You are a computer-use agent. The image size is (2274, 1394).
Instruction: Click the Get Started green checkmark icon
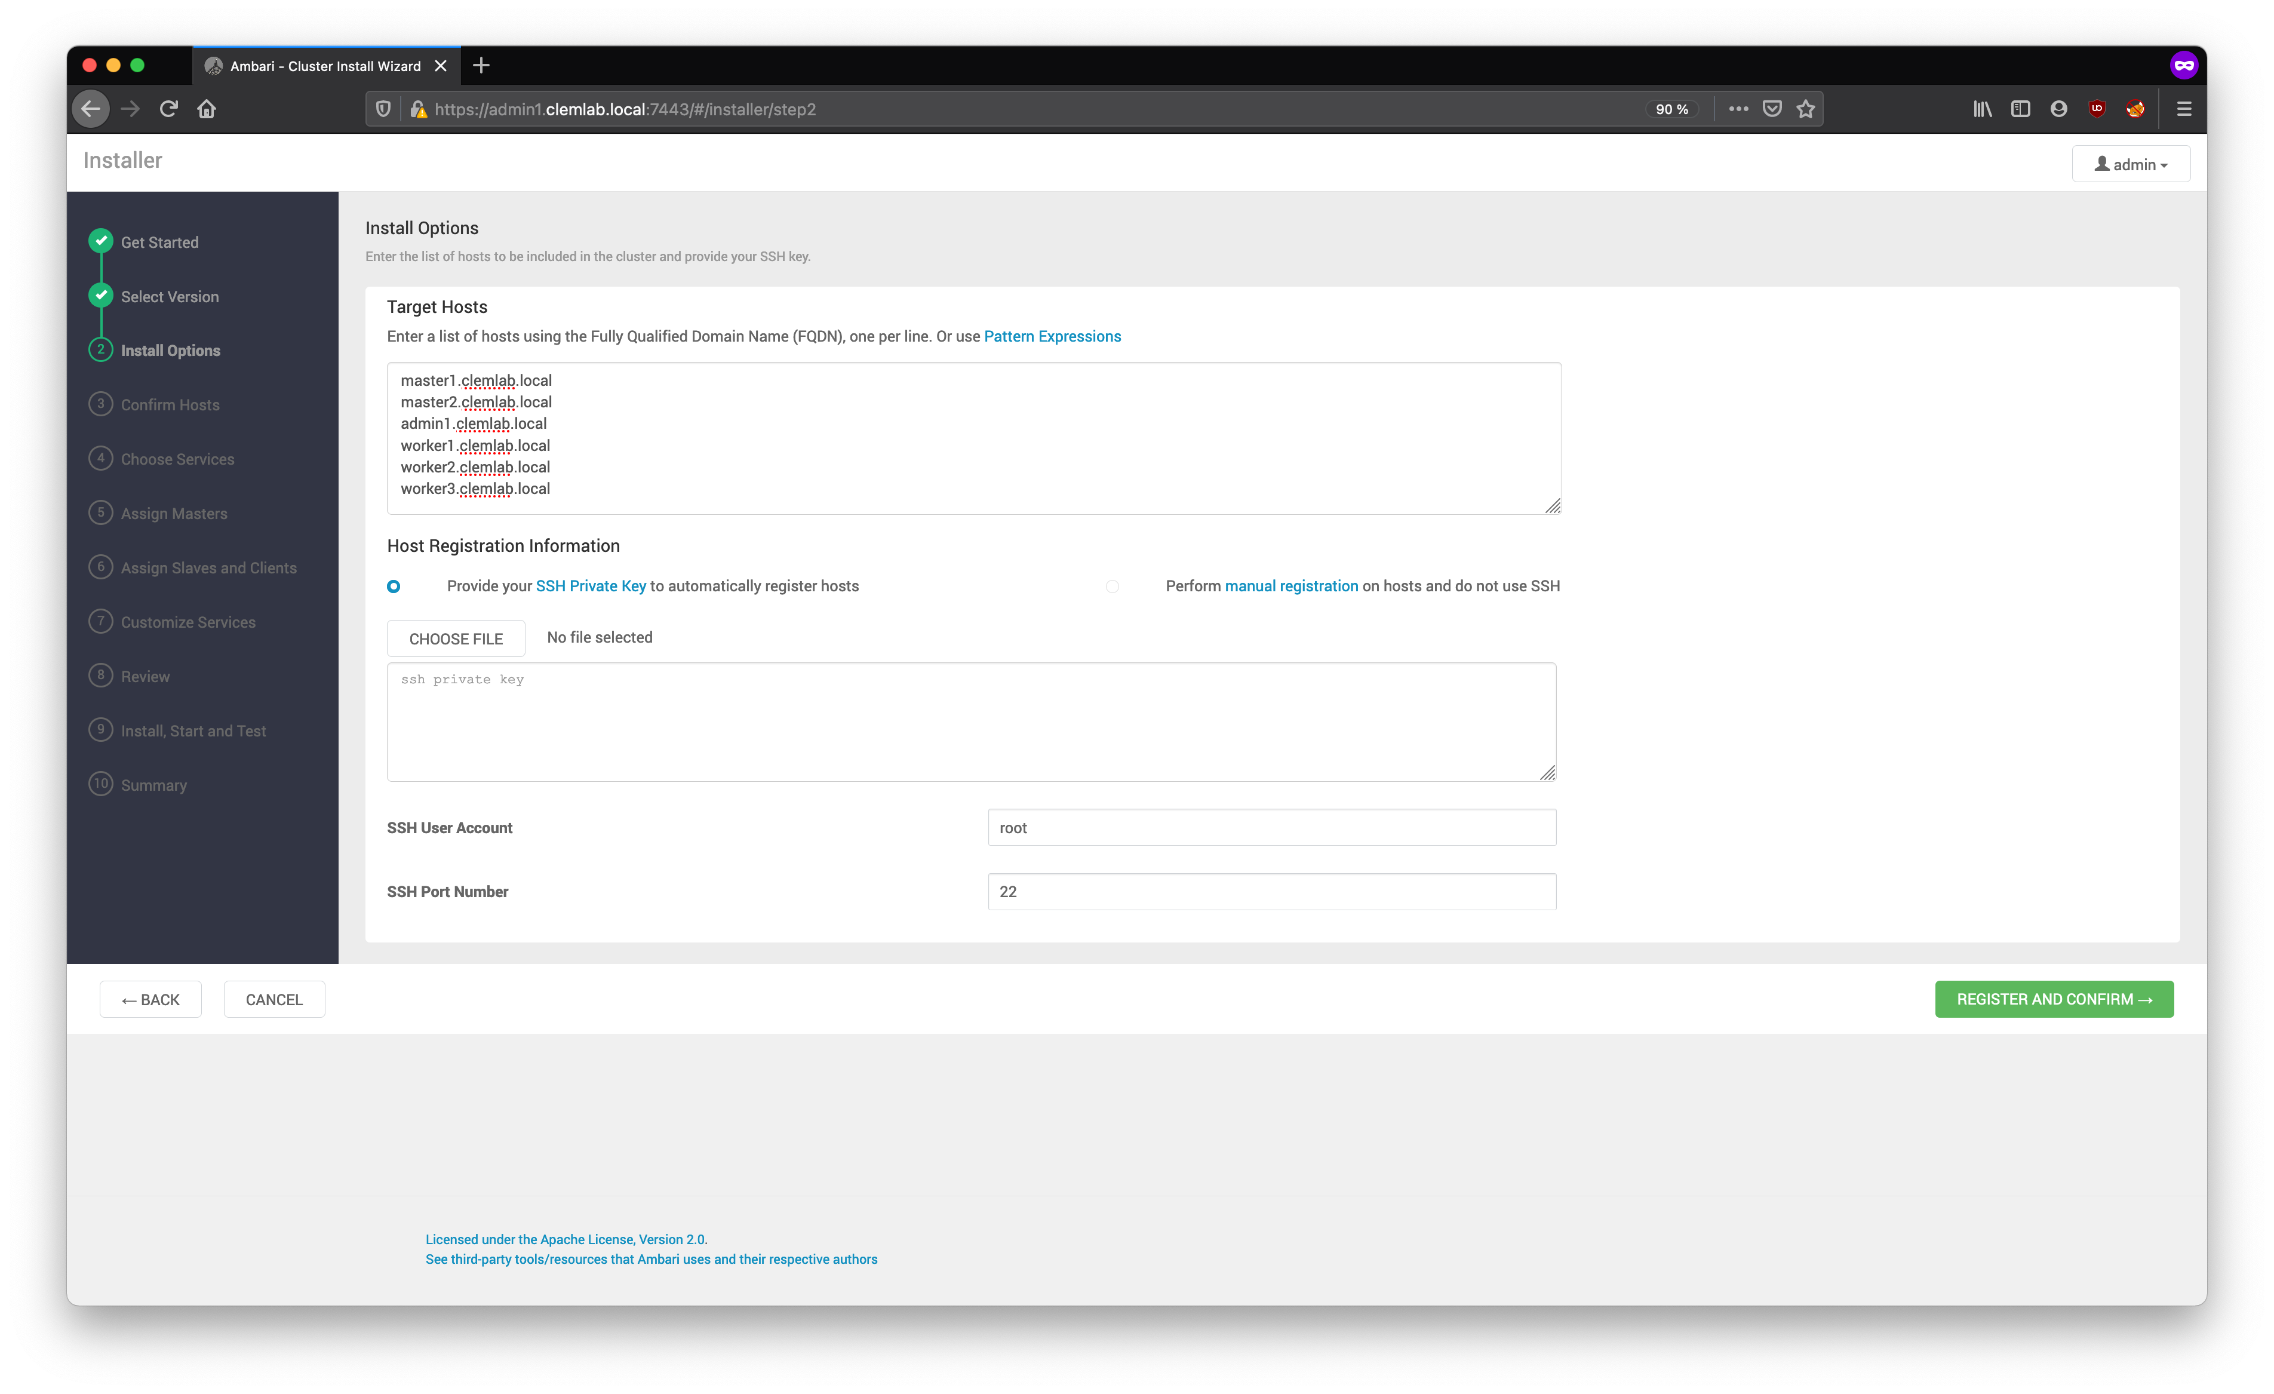click(100, 241)
